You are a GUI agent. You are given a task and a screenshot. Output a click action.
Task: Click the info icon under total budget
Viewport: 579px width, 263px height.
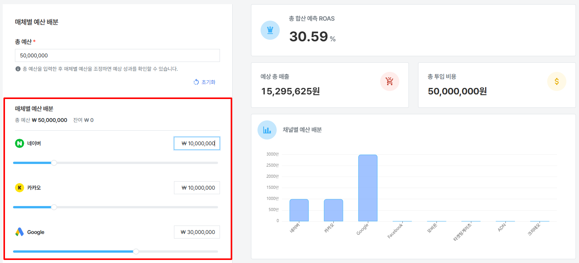pyautogui.click(x=18, y=69)
